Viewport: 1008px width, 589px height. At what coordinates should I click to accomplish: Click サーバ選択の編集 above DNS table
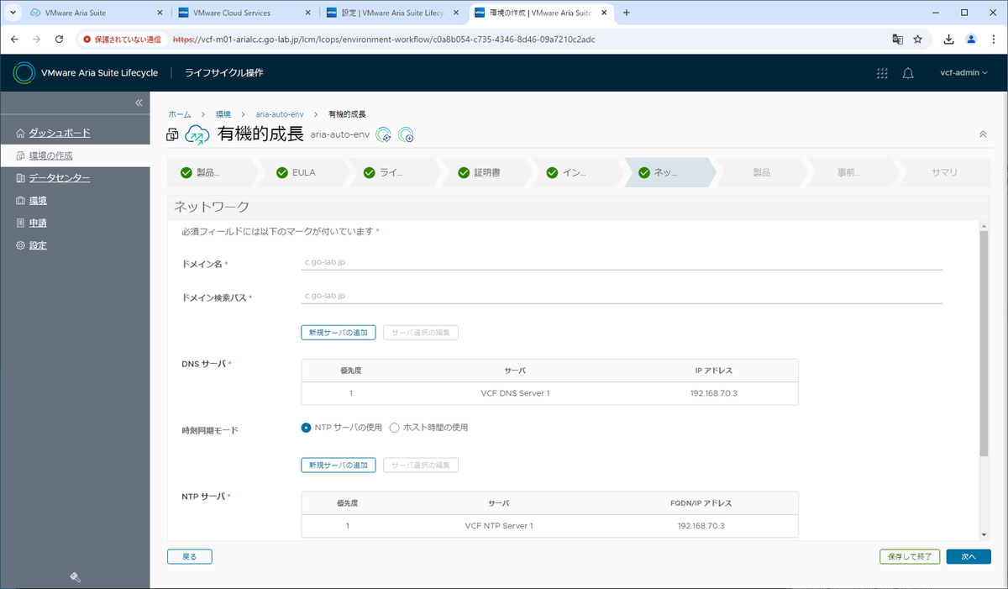(421, 333)
